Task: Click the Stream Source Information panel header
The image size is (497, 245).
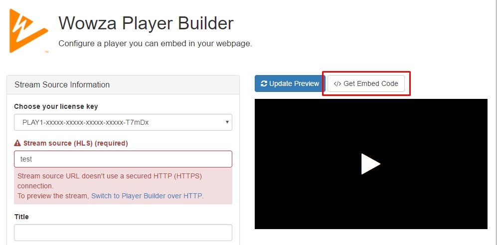Action: pos(123,84)
